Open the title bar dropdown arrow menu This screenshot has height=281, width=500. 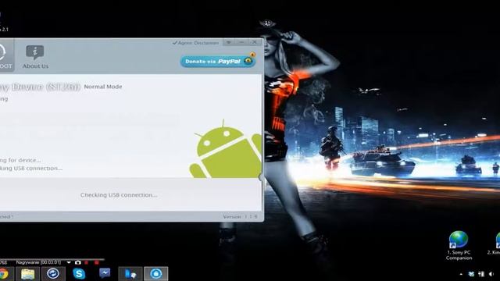pos(229,42)
